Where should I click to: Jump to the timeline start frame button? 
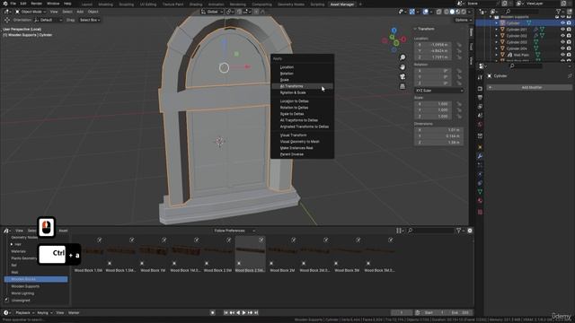[x=226, y=313]
